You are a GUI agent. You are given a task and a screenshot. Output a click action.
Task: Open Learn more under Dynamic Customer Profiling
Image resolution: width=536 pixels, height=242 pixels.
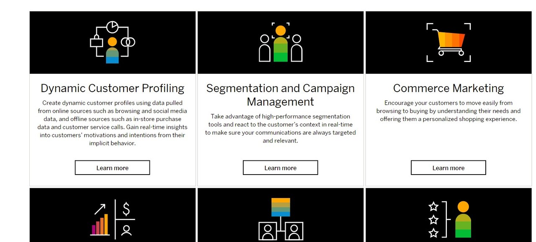point(112,168)
